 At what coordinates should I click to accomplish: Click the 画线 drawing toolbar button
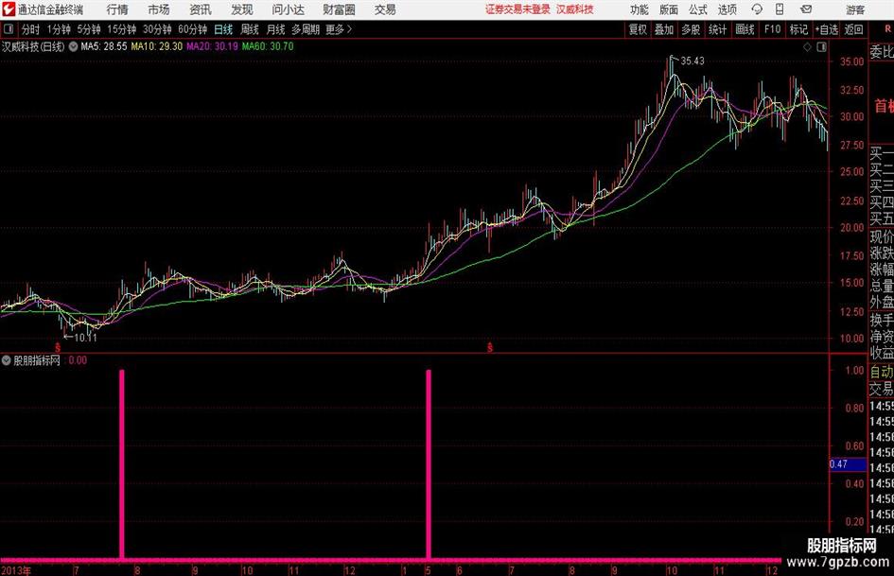point(745,29)
